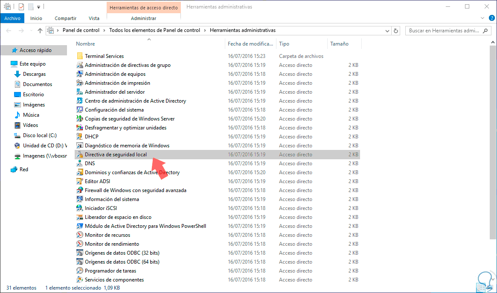Screen dimensions: 497x293
Task: Click Panel de control breadcrumb
Action: click(x=81, y=30)
